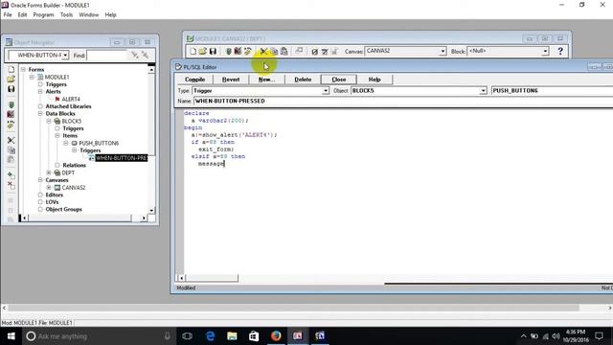
Task: Click Open icon in Object Navigator sidebar
Action: pos(11,79)
